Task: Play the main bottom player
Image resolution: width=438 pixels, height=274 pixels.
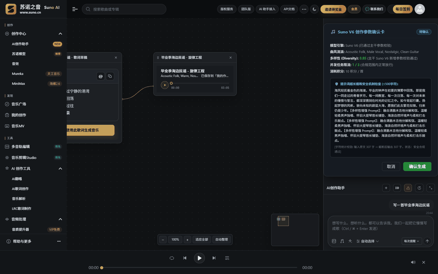Action: click(199, 258)
